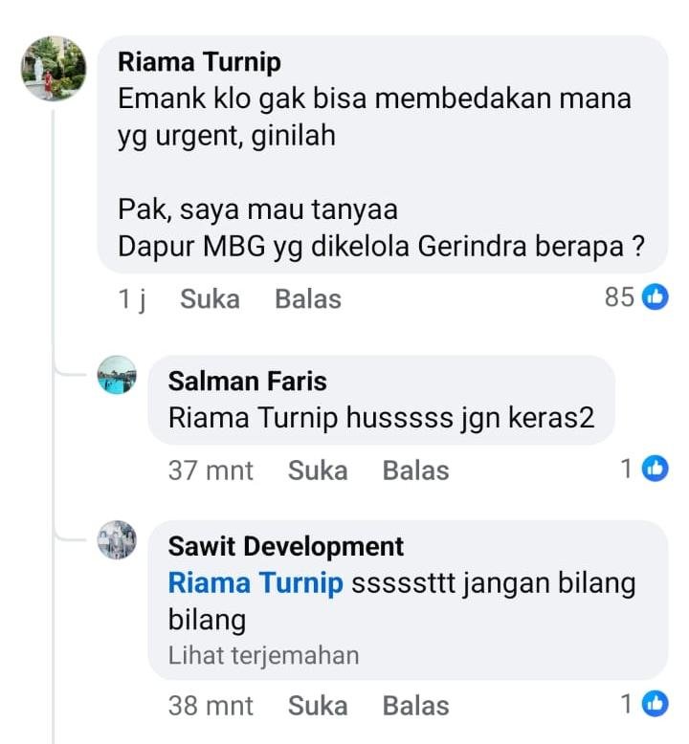Click the 37 mnt timestamp
Image resolution: width=689 pixels, height=744 pixels.
211,470
